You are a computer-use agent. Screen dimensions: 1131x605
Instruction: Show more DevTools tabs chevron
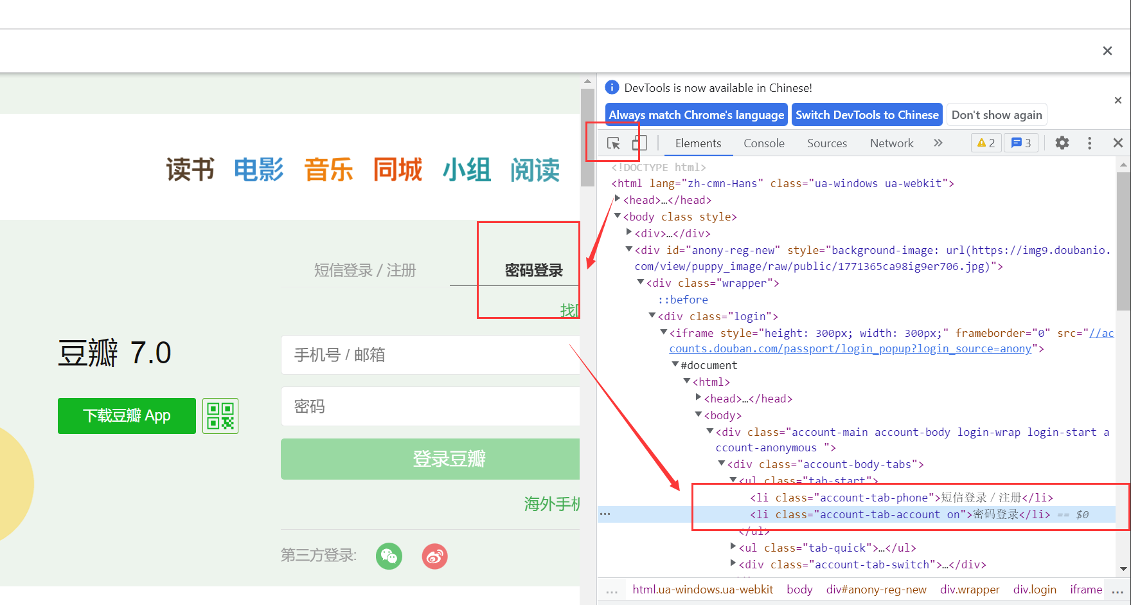[x=938, y=143]
